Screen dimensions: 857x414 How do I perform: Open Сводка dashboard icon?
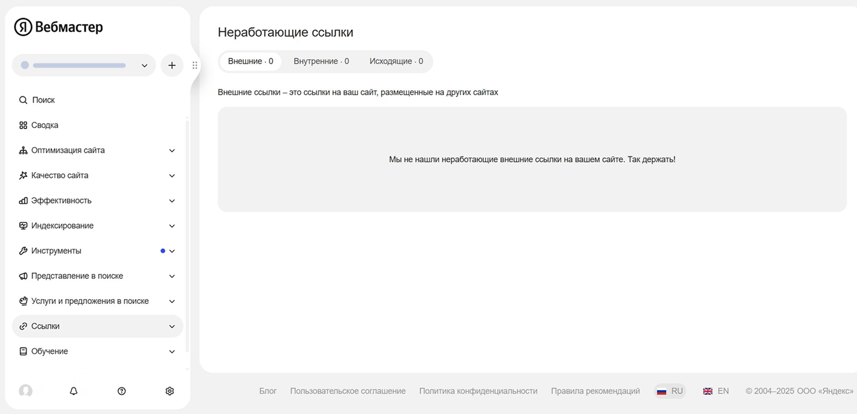point(23,125)
